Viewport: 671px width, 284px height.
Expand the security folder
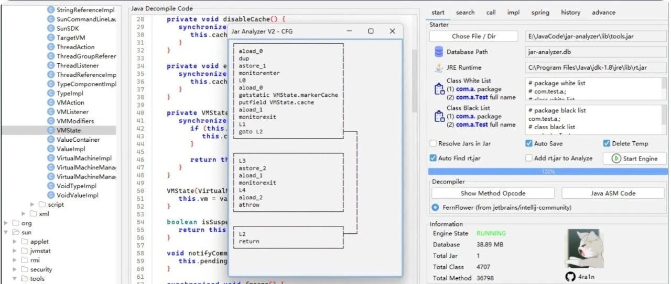[15, 269]
